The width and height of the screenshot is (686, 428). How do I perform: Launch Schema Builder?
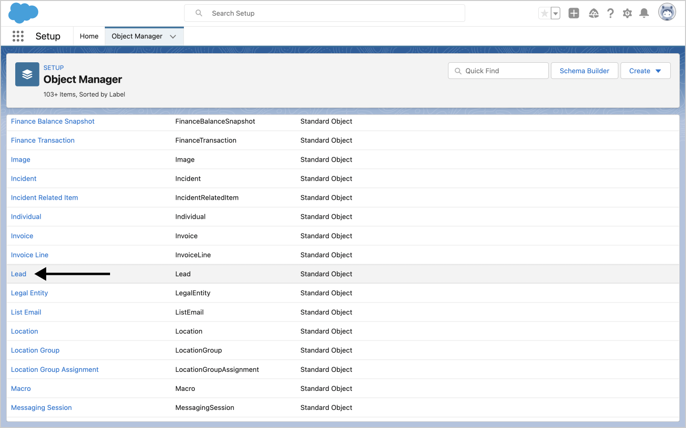click(x=584, y=71)
